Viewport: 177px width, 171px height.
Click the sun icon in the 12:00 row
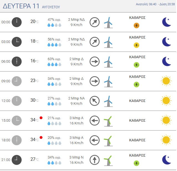[x=166, y=101]
